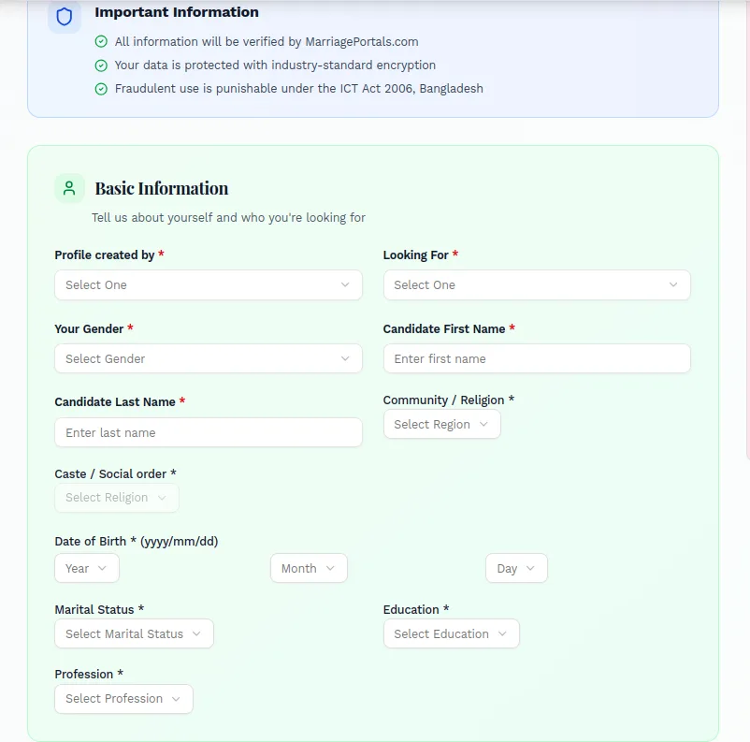The image size is (750, 742).
Task: Focus the Candidate First Name field
Action: (537, 358)
